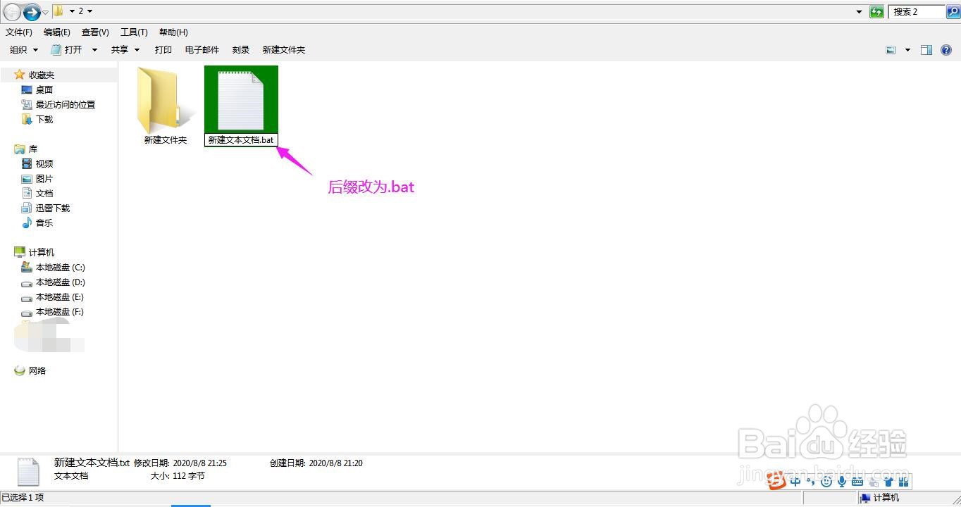Expand the arrow next to 打开
The width and height of the screenshot is (961, 507).
coord(94,50)
